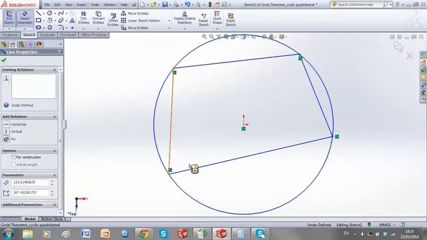Select the Line sketch tool
The width and height of the screenshot is (427, 240).
pos(39,13)
